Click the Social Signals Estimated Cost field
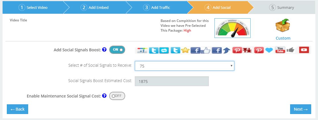Screen dimensions: 318x120 pyautogui.click(x=172, y=81)
